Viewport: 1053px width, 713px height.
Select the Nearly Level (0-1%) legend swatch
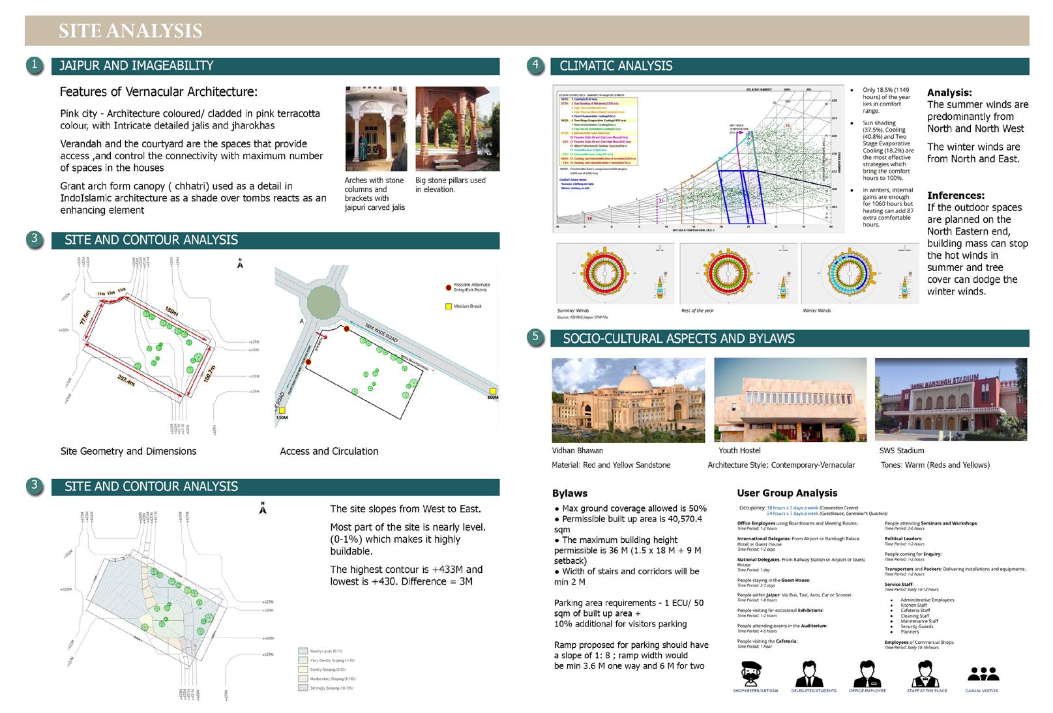[303, 651]
